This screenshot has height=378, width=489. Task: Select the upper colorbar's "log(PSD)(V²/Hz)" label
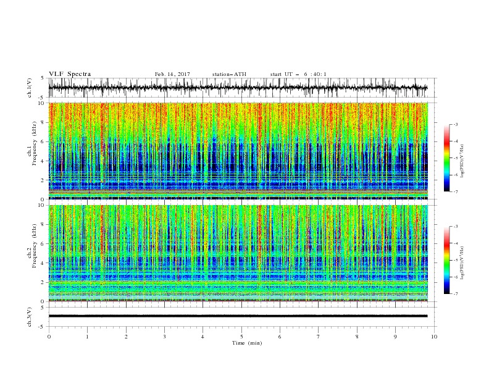point(462,161)
